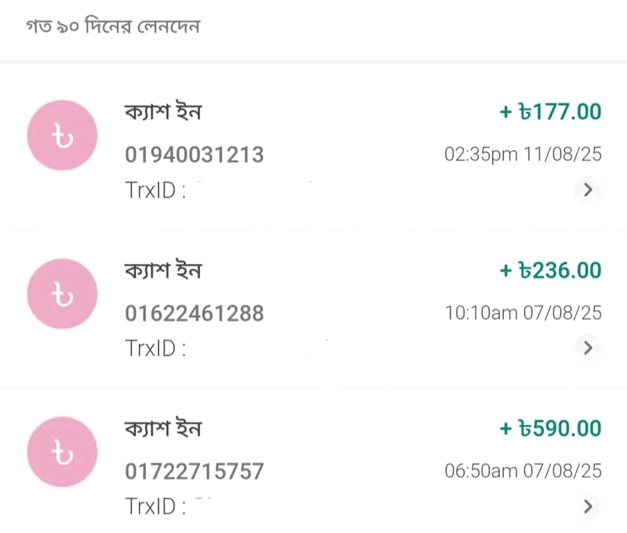Select phone number 01940031213
This screenshot has width=627, height=533.
click(x=194, y=155)
